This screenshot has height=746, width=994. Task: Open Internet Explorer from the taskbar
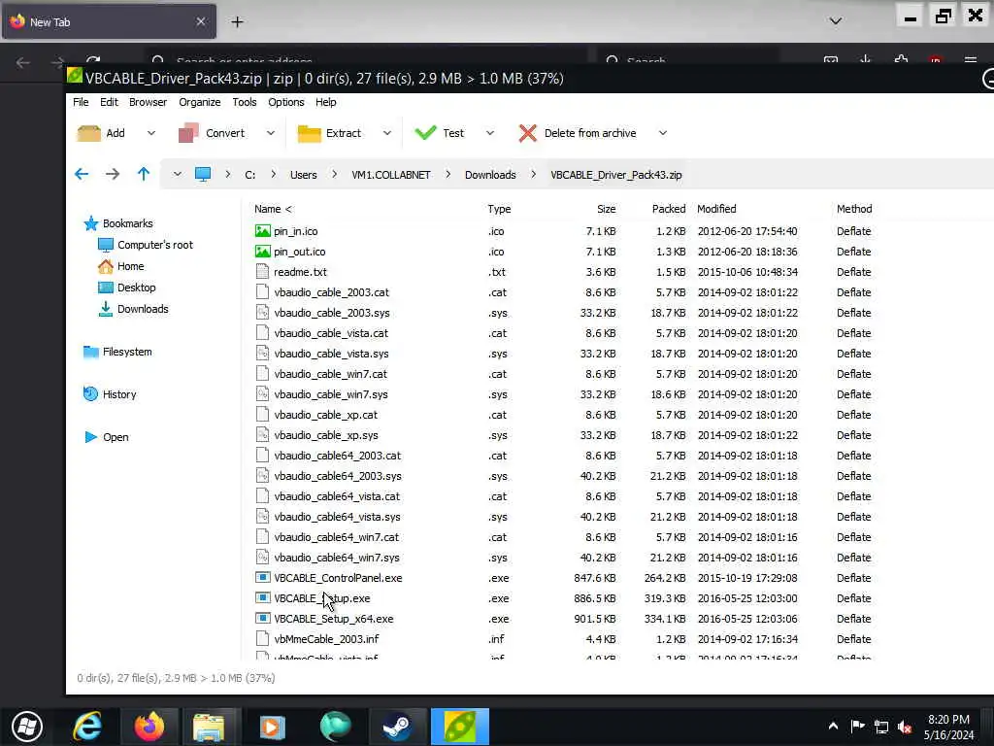coord(87,727)
